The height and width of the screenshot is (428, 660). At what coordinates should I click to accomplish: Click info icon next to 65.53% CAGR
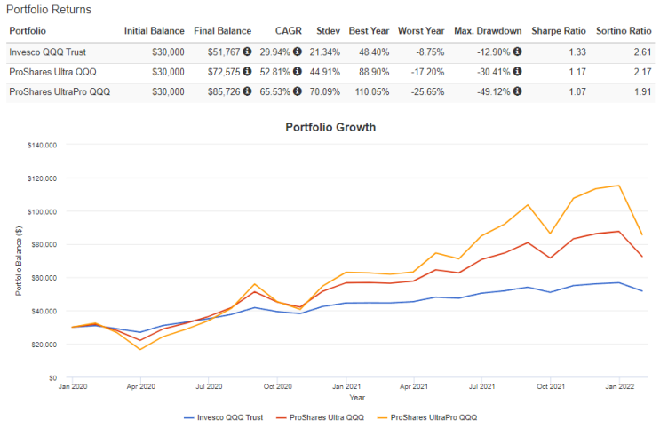[298, 91]
